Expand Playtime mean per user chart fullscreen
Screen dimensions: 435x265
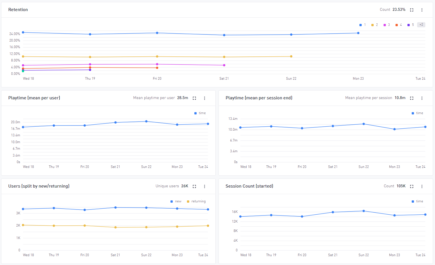click(194, 98)
